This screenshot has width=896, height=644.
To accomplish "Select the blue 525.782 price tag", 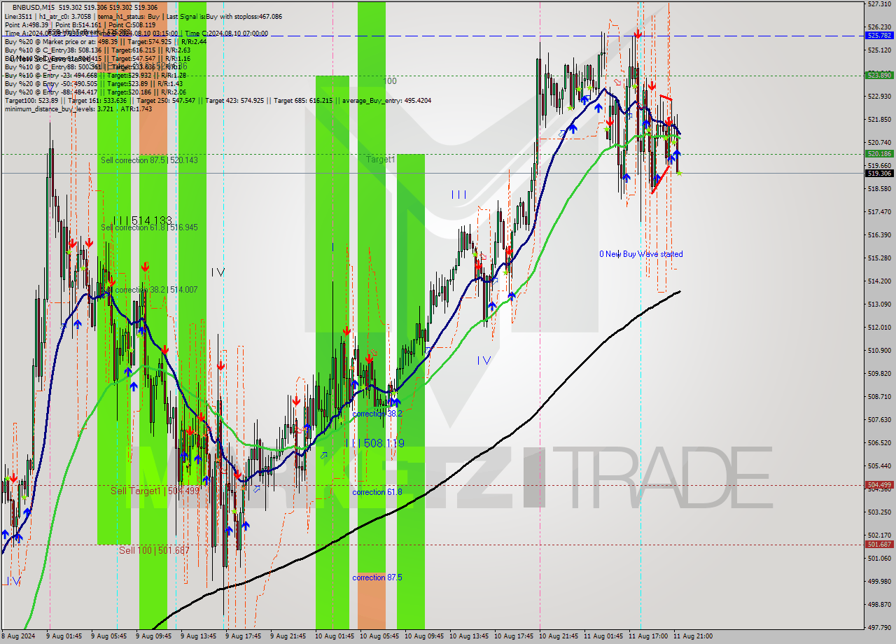I will tap(880, 35).
